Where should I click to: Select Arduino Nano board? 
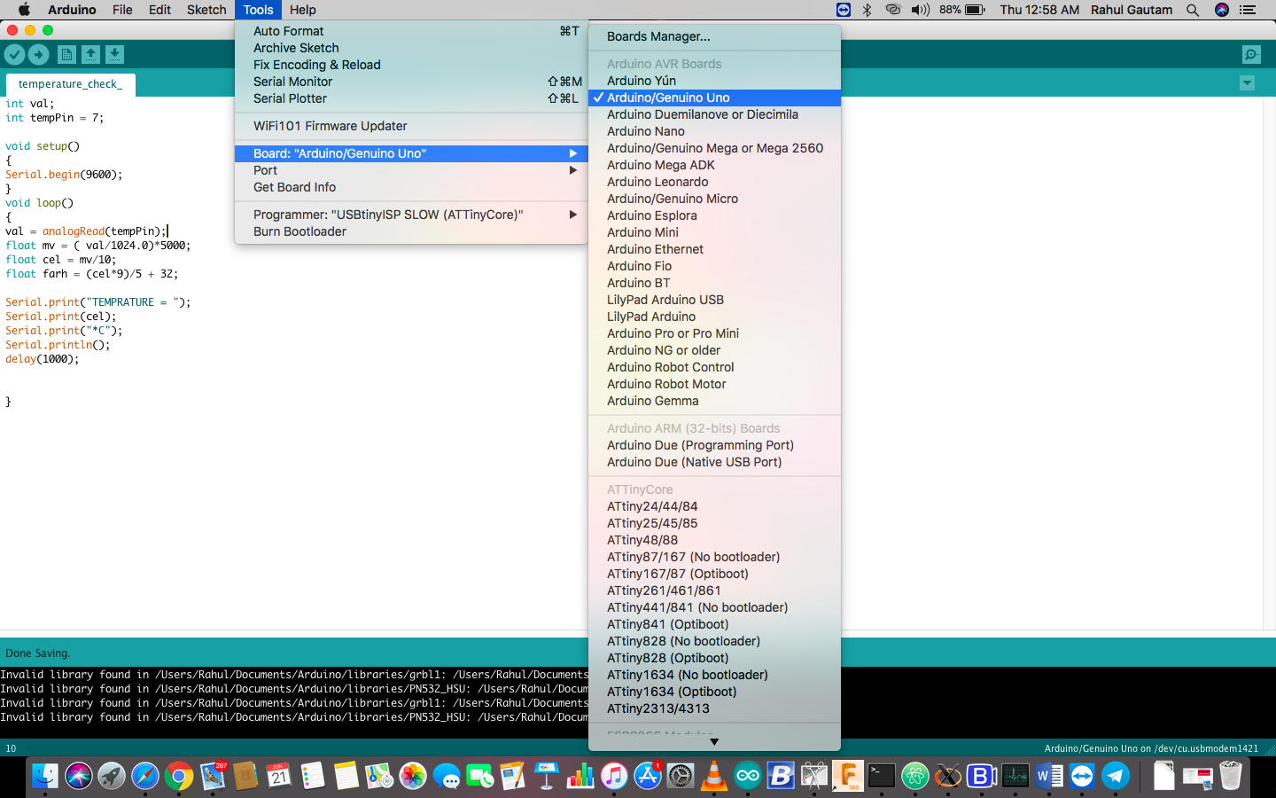coord(714,131)
